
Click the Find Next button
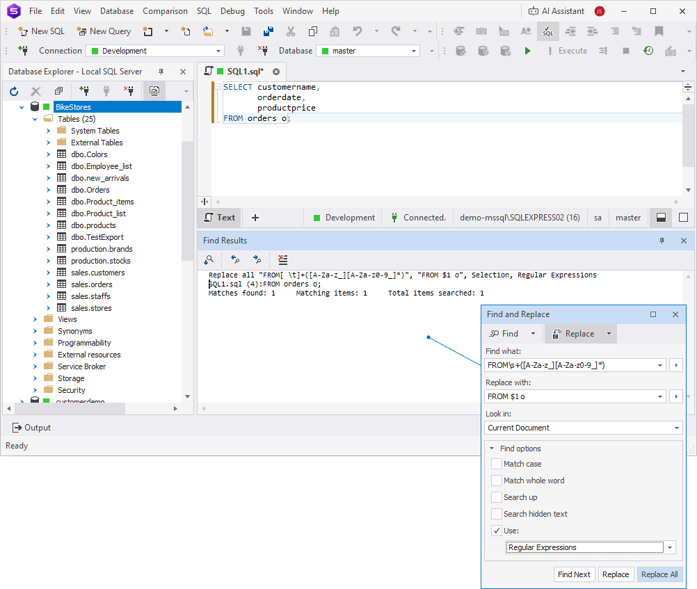[574, 574]
